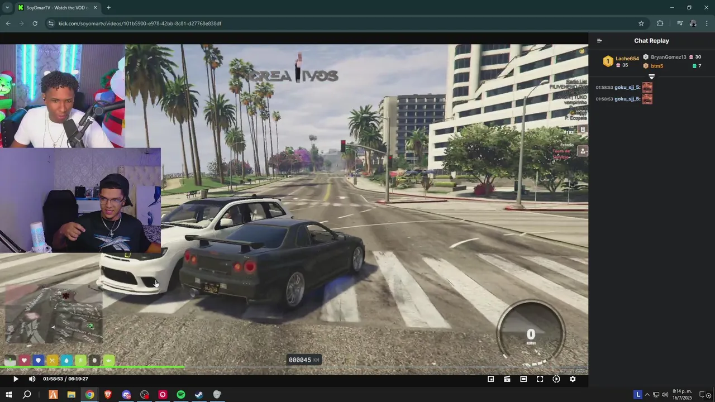Click the gold rank 1 badge

(608, 61)
